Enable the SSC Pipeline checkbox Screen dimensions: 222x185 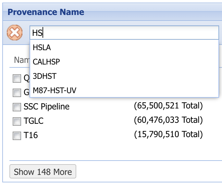pos(17,107)
